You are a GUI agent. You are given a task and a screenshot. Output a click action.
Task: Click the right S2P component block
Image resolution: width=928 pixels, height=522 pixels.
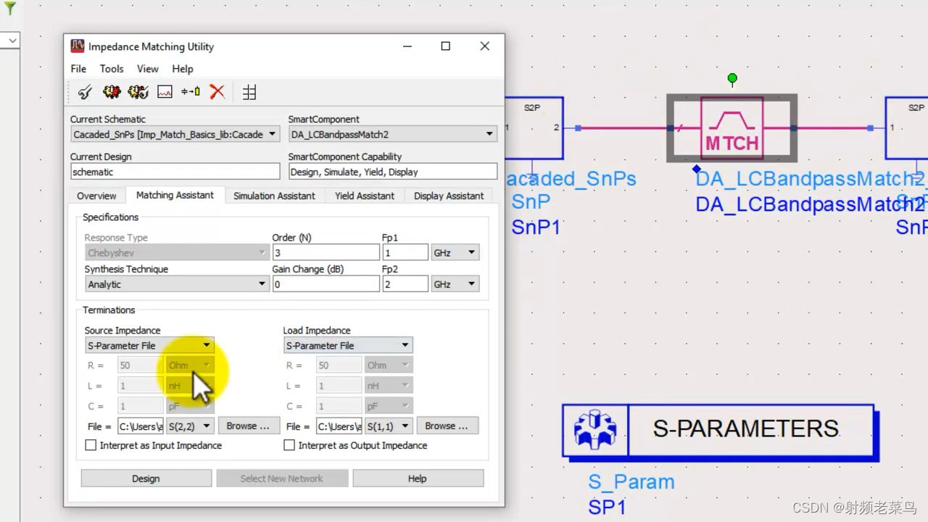[x=906, y=128]
